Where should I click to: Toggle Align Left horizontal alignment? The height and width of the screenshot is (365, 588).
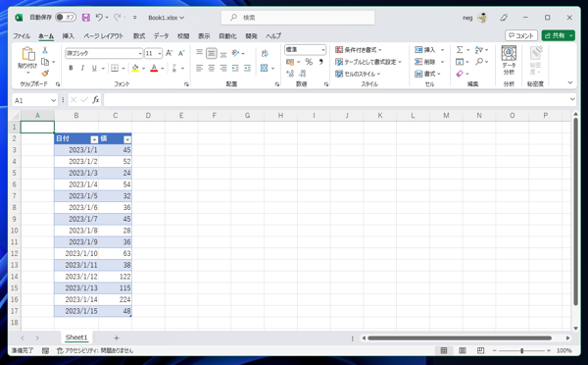(200, 68)
